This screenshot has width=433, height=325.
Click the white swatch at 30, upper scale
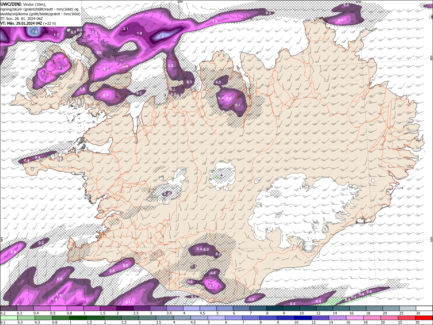[x=424, y=308]
